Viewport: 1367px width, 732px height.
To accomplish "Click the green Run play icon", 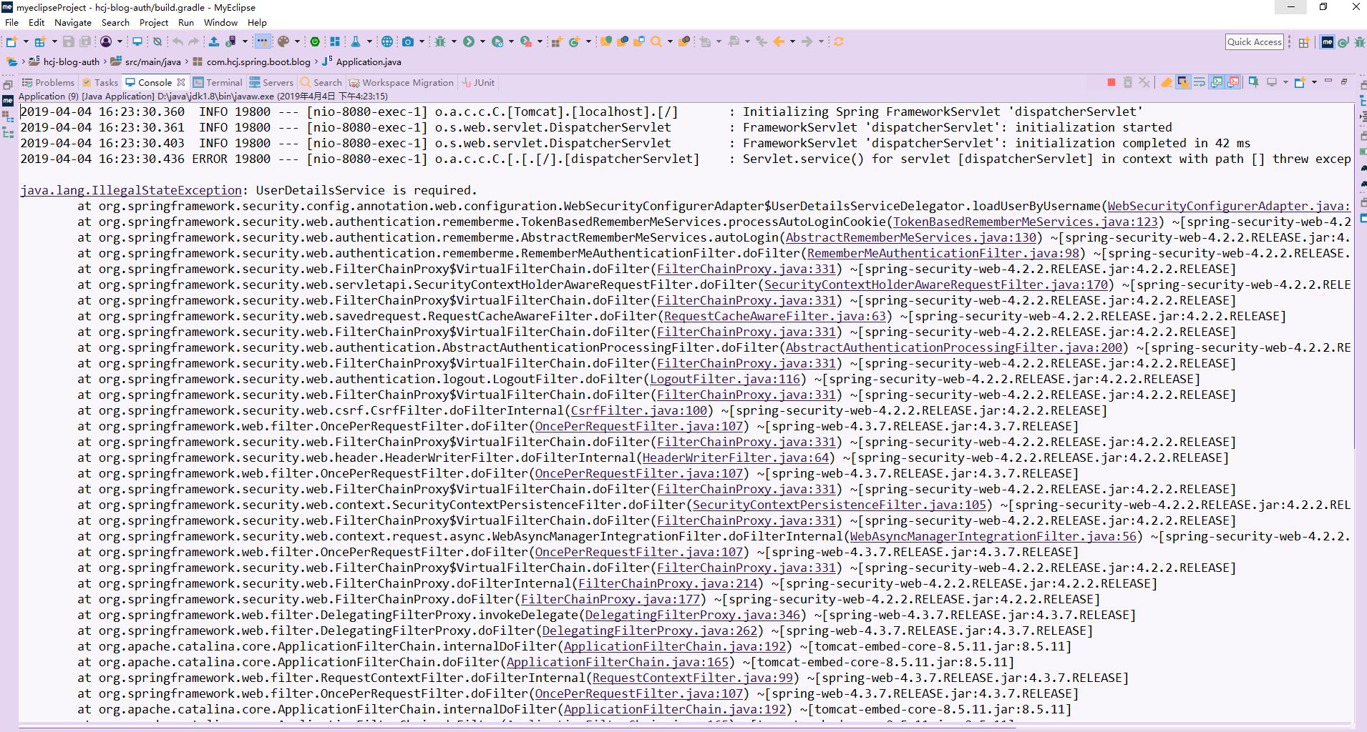I will [469, 42].
